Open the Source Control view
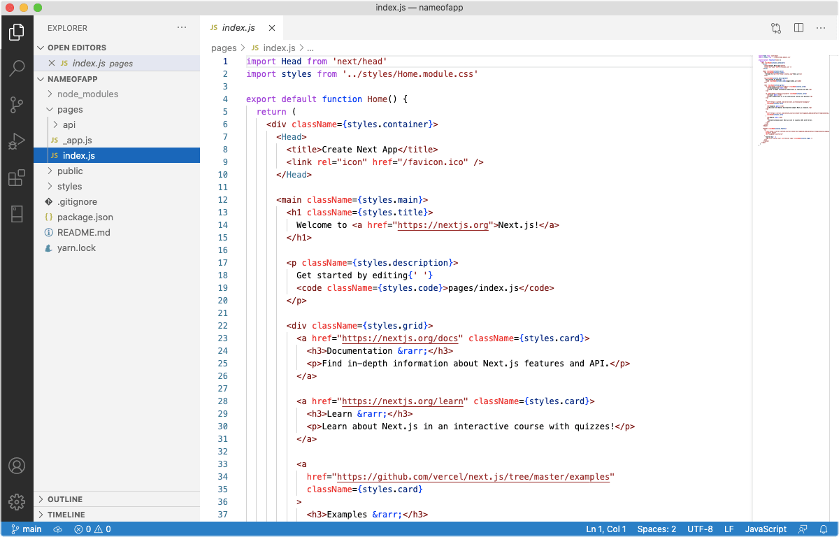Viewport: 839px width, 537px height. [17, 105]
